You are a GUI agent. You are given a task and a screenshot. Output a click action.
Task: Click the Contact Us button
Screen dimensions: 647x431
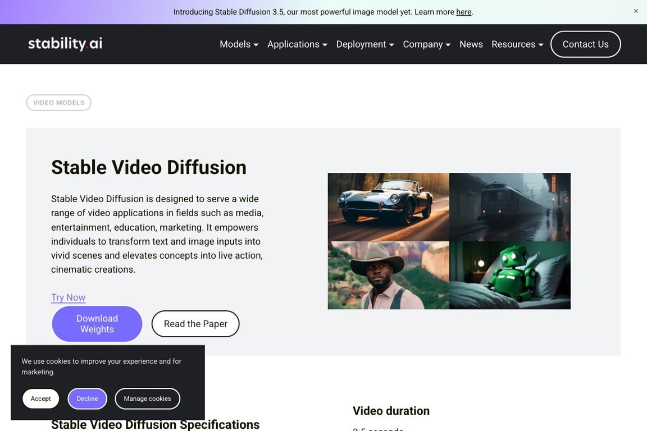[585, 44]
